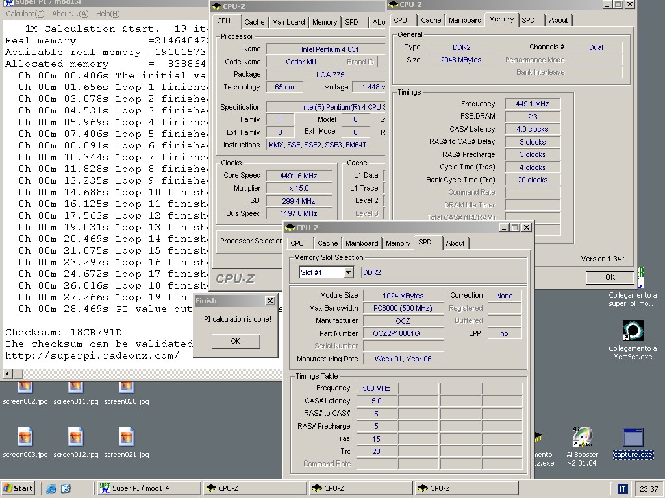This screenshot has width=665, height=498.
Task: Click the Module Size field 1024 MBytes
Action: (x=403, y=296)
